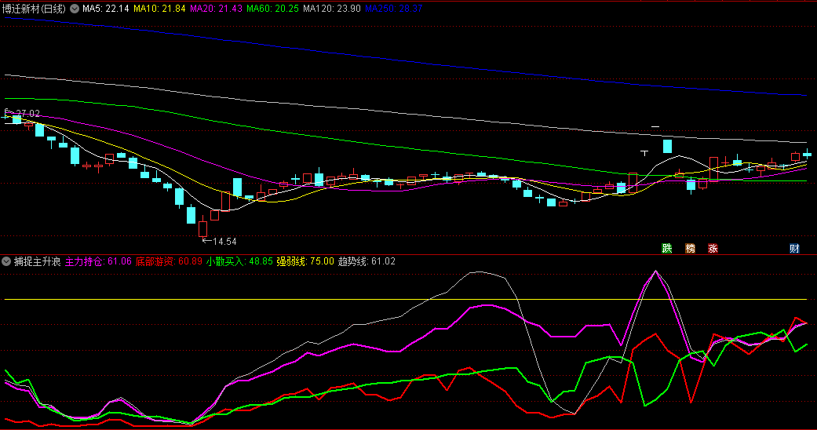Click the MA120: 23.90 label
The height and width of the screenshot is (430, 817).
pos(332,9)
